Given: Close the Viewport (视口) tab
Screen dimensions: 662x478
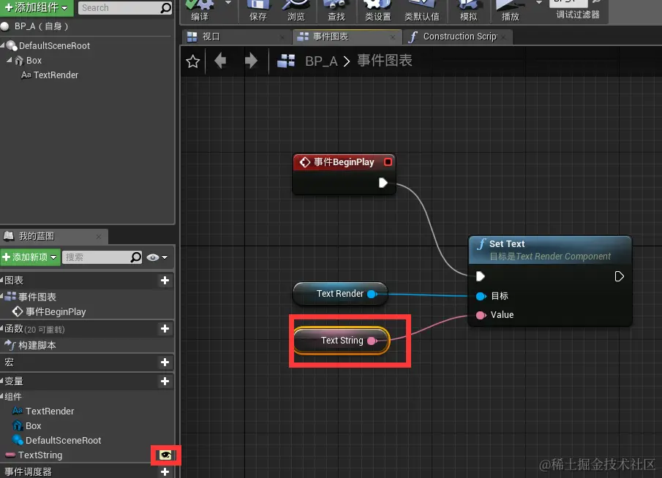Looking at the screenshot, I should pyautogui.click(x=282, y=37).
